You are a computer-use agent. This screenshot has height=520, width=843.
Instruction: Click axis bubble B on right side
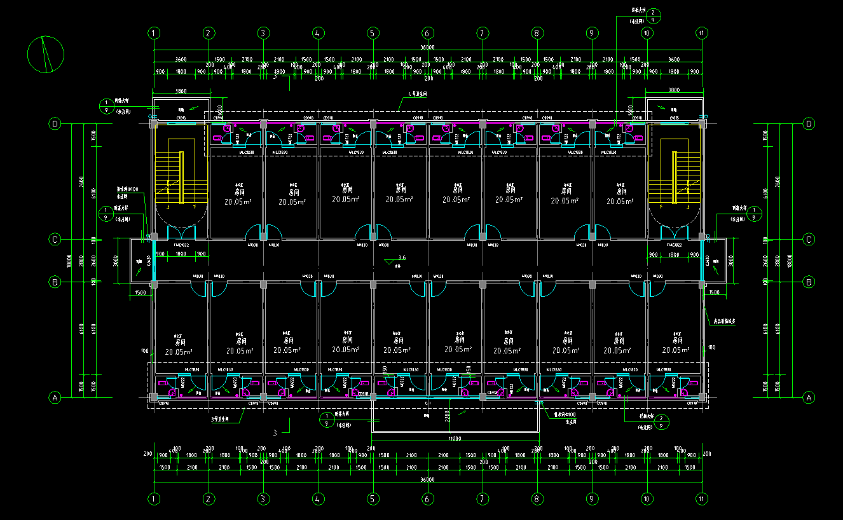(809, 282)
